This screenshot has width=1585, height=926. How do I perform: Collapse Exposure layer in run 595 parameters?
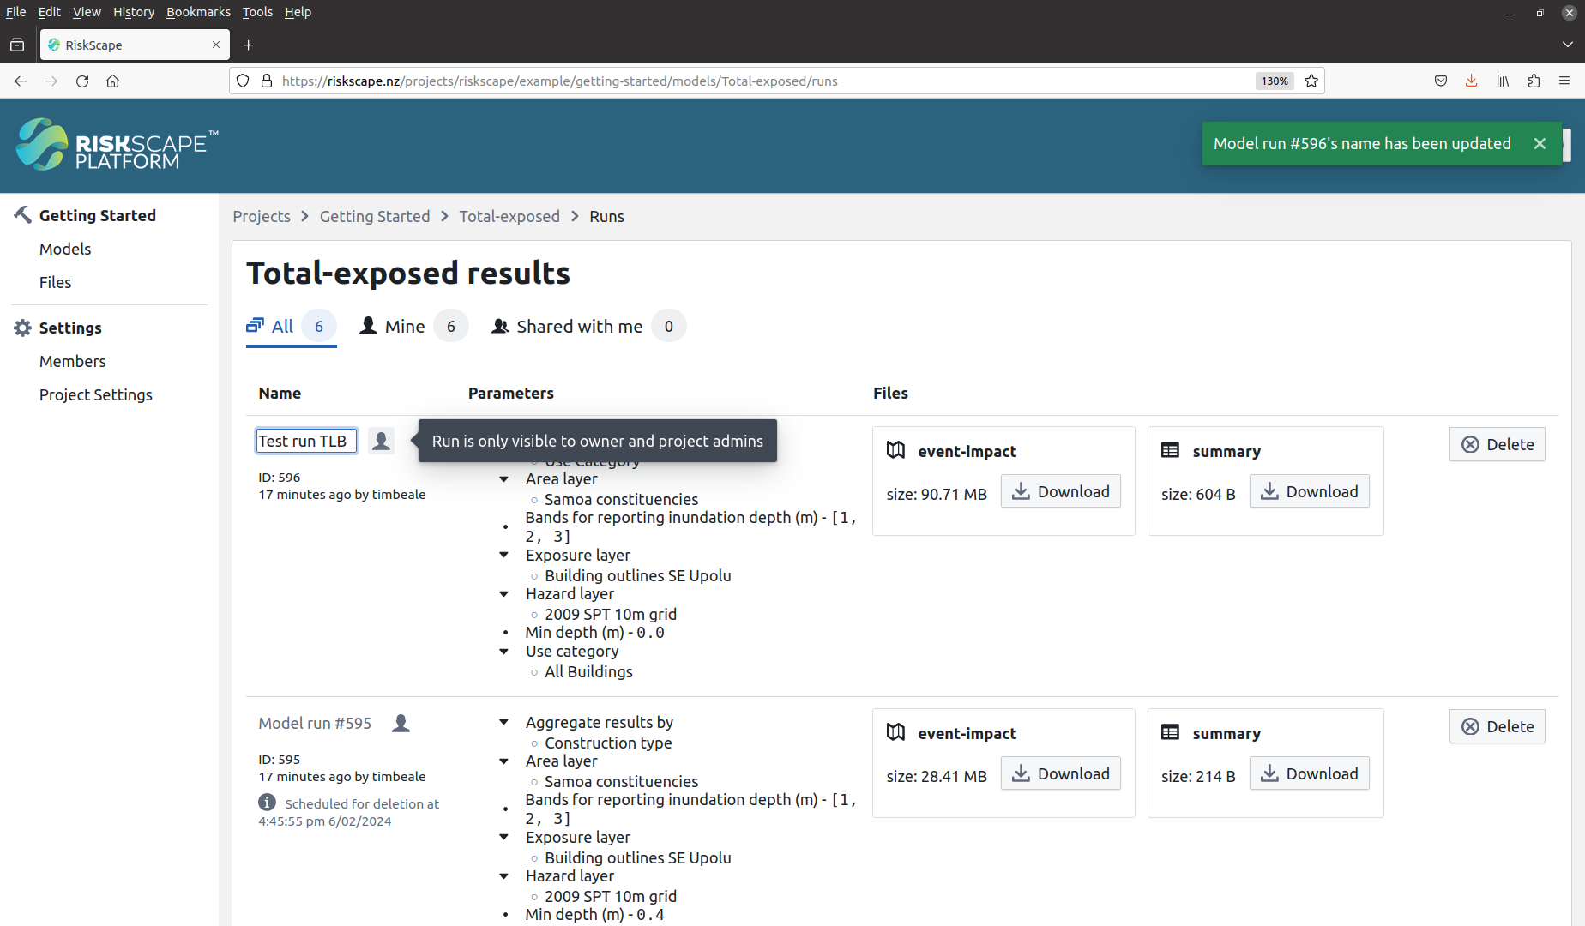(x=504, y=838)
